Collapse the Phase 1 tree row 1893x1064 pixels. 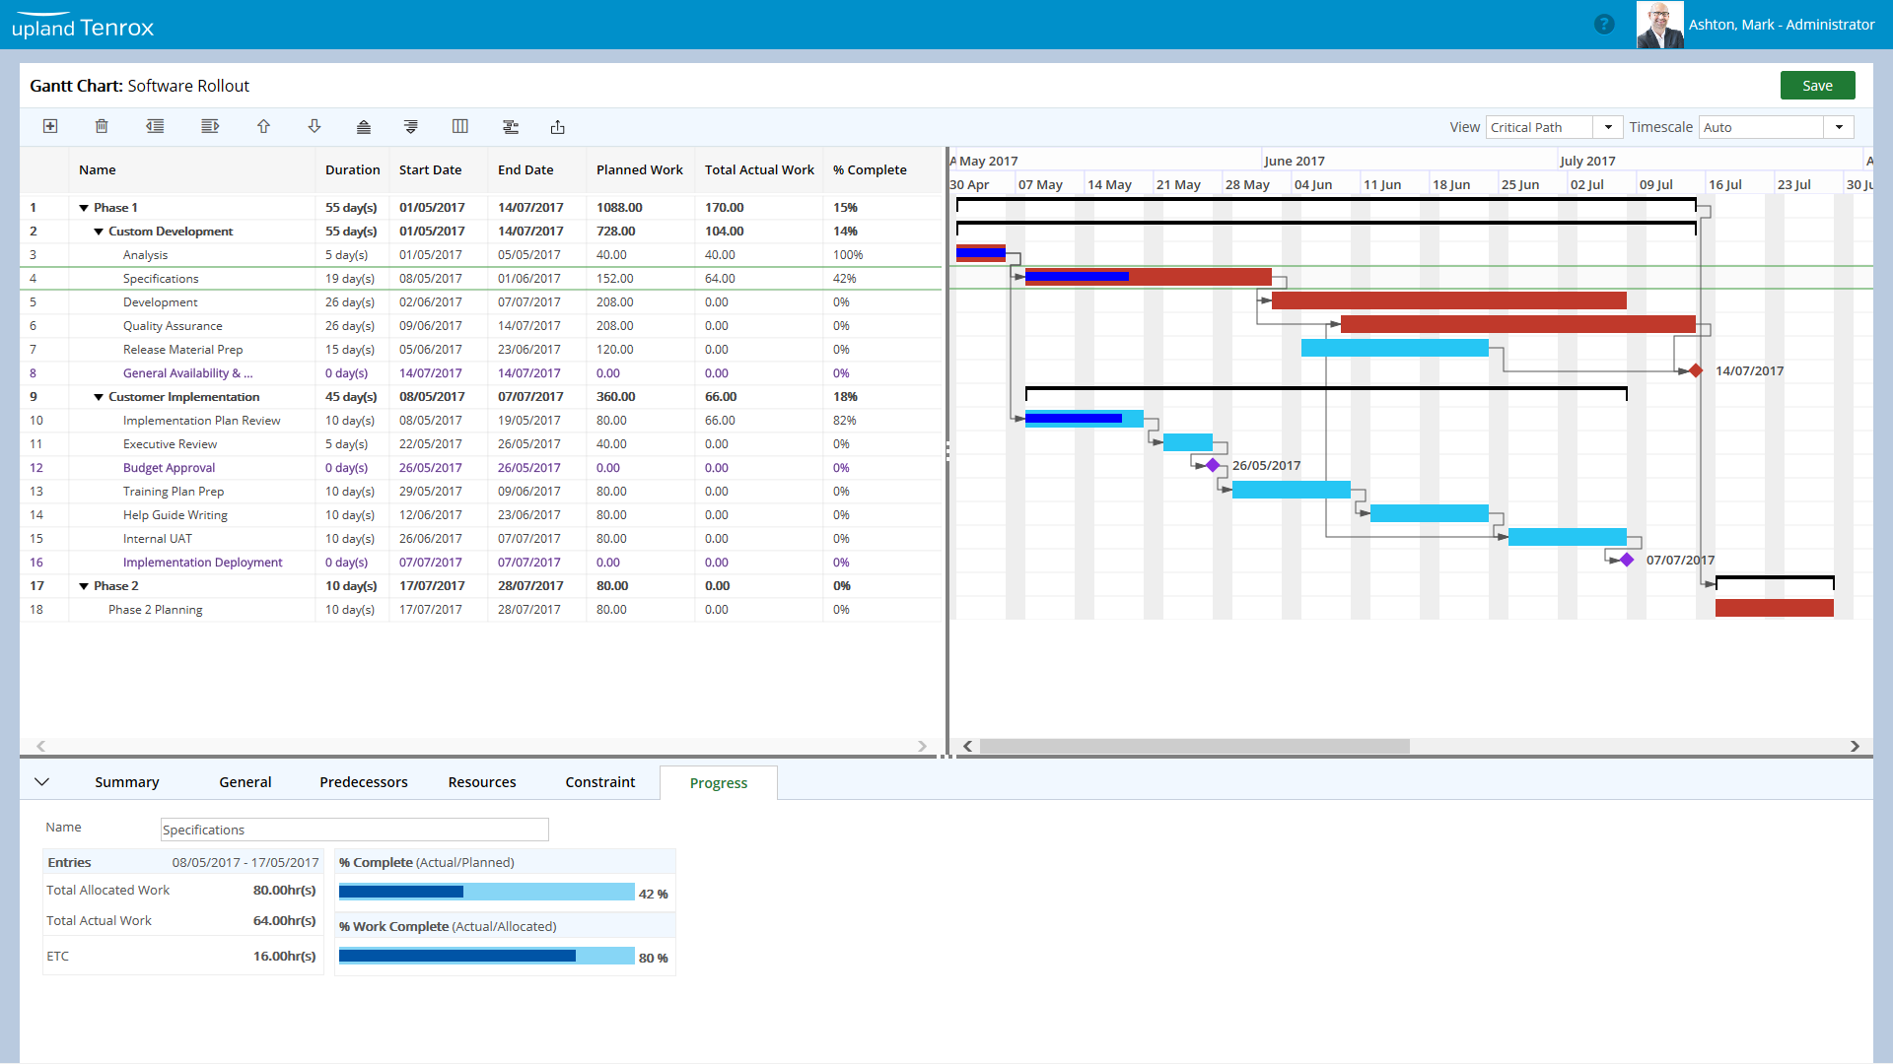[84, 208]
